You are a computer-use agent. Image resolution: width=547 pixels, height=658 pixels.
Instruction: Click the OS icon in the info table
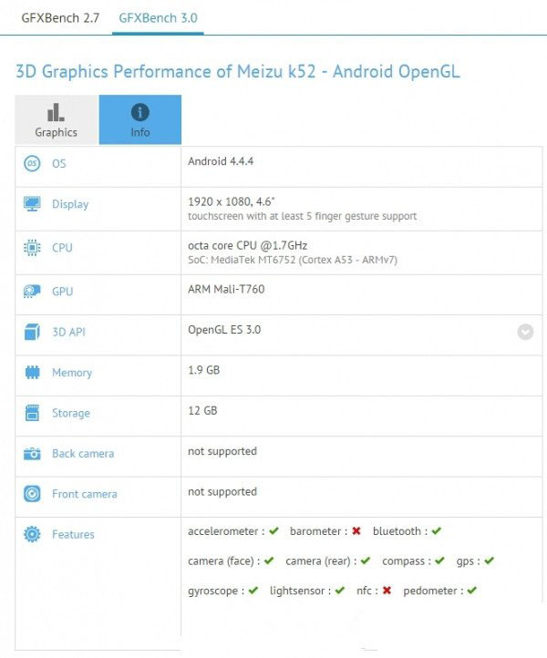pyautogui.click(x=33, y=163)
